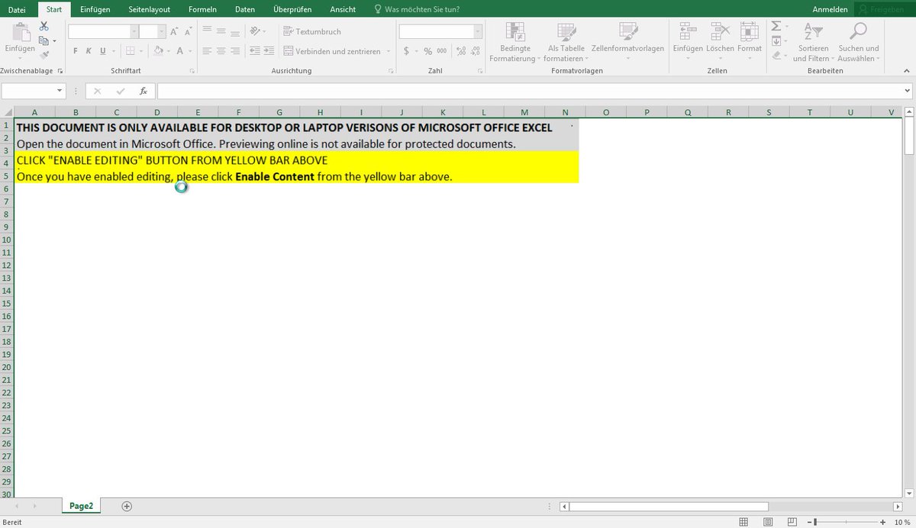Select the Page2 sheet tab
This screenshot has height=528, width=916.
(x=81, y=506)
